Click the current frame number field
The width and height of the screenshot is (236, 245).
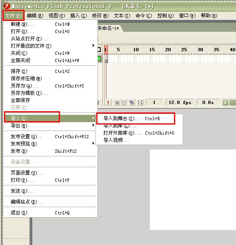(x=154, y=102)
